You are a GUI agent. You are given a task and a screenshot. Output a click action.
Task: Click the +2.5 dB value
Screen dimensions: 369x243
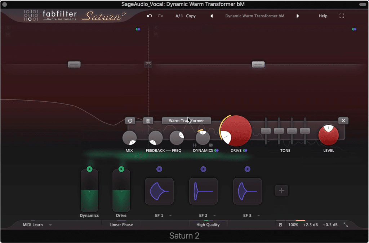pos(310,225)
